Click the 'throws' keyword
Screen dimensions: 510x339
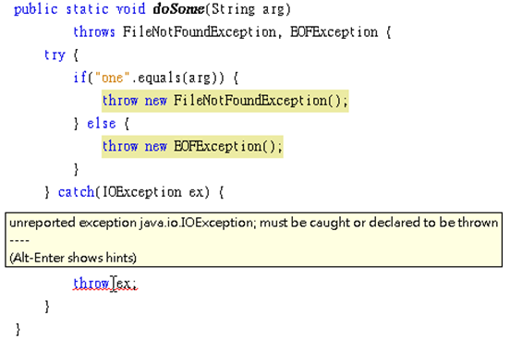tap(94, 32)
